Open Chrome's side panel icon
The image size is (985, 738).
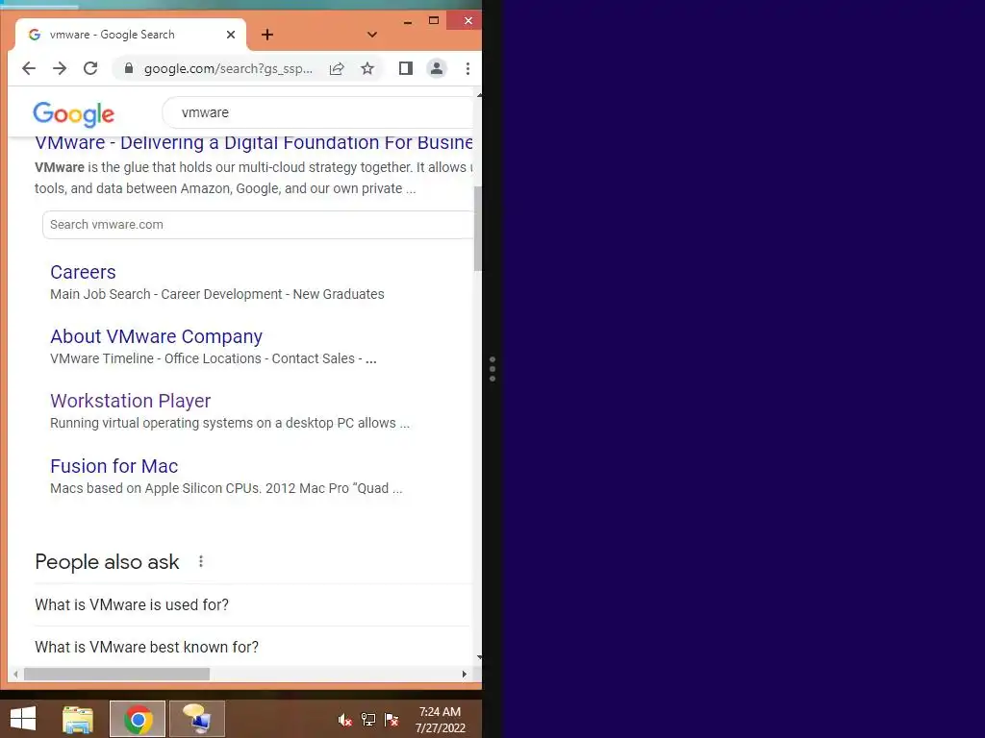coord(406,68)
